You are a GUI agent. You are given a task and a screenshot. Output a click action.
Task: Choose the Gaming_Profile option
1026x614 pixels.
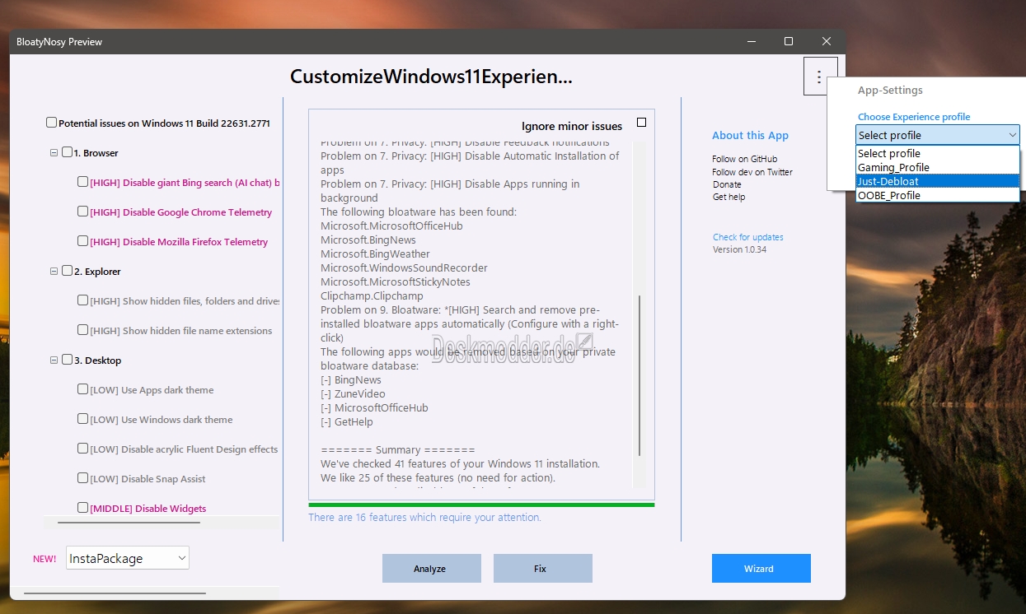pos(938,167)
